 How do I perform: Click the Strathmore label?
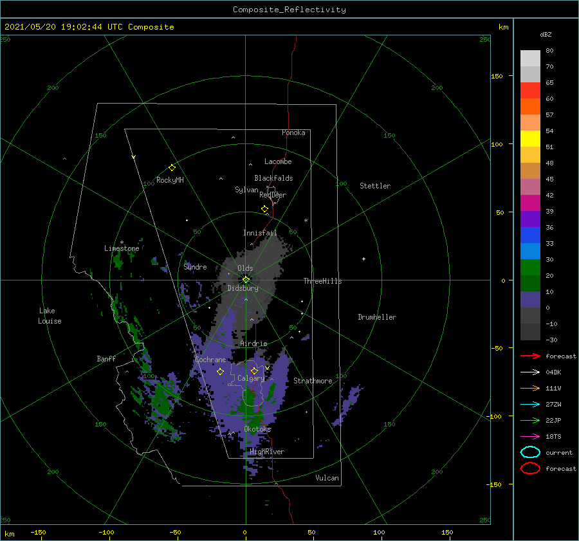click(x=313, y=381)
